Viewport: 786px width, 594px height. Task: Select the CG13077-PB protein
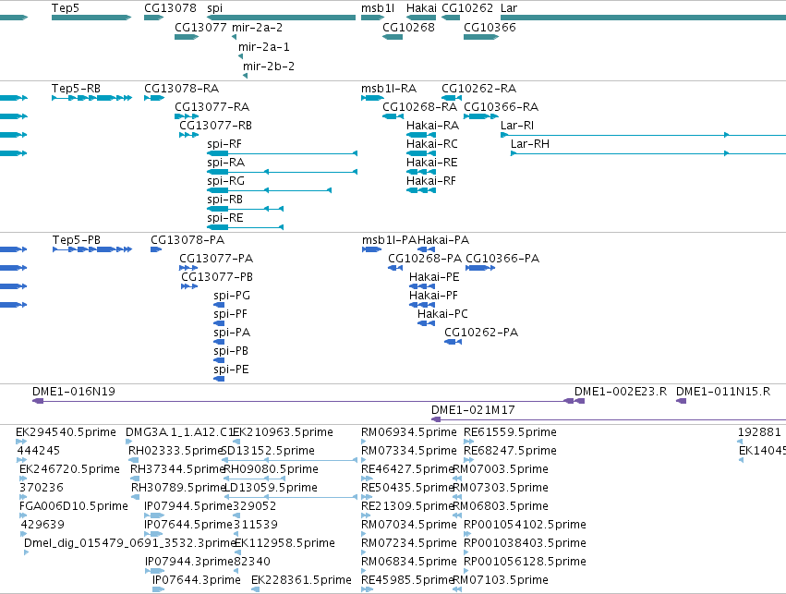(x=189, y=286)
